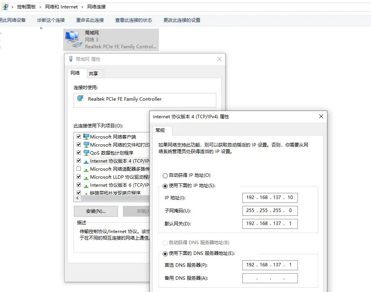Select the 常规 tab in TCP/IPv4 properties
Viewport: 371px width, 292px height.
tap(161, 131)
